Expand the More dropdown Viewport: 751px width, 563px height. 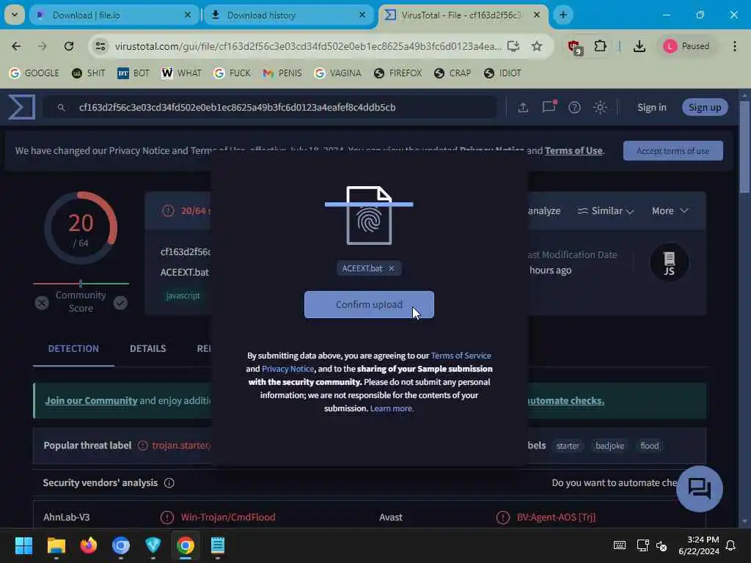coord(670,210)
